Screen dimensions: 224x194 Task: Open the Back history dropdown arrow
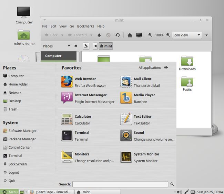click(x=62, y=35)
